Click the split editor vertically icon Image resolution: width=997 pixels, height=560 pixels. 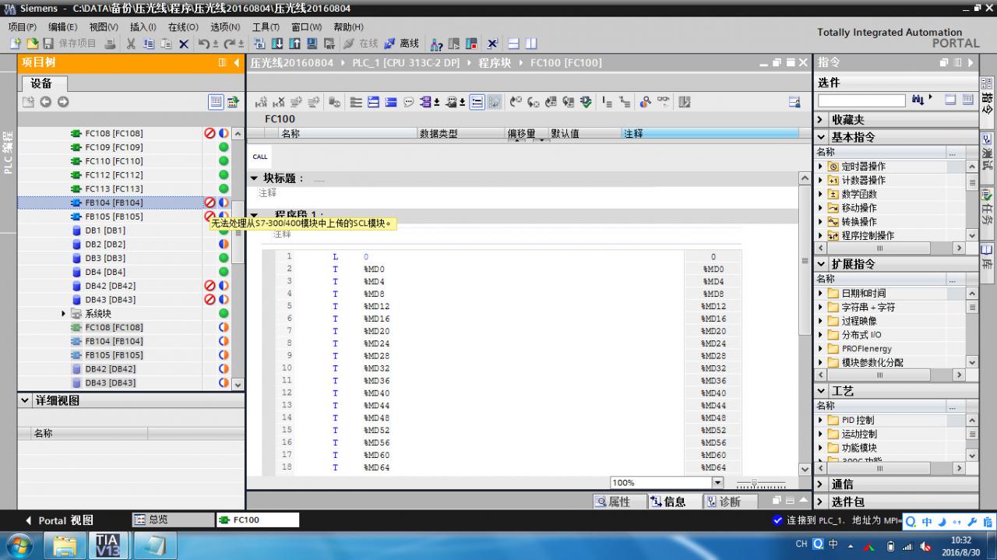coord(531,44)
